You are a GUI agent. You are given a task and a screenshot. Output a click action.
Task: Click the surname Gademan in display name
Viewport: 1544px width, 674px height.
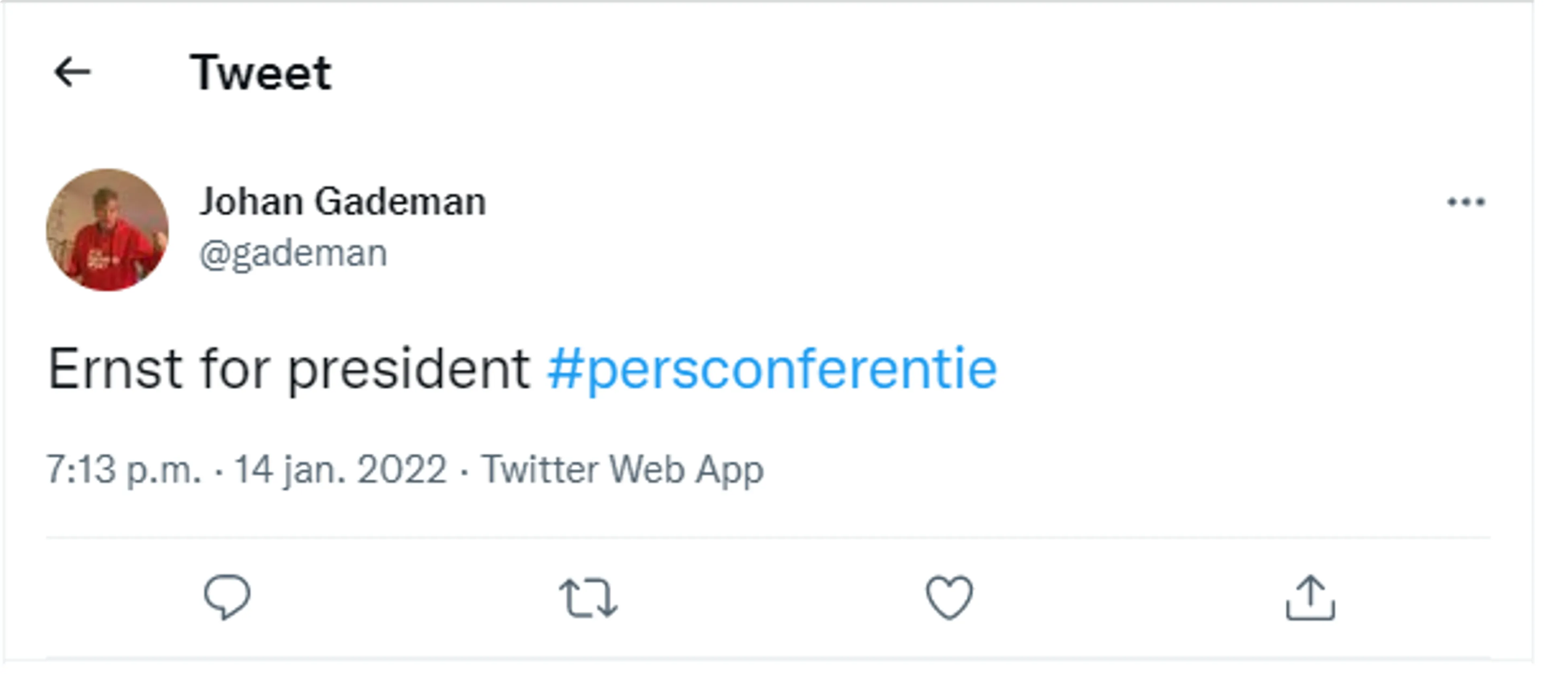point(400,201)
